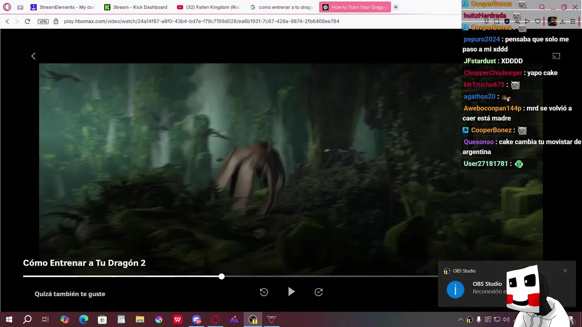Expand hidden system tray icons
This screenshot has height=327, width=582.
[461, 320]
